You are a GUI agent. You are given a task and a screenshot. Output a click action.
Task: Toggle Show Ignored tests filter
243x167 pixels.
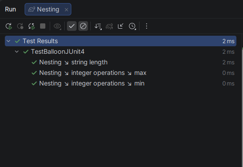pos(83,26)
